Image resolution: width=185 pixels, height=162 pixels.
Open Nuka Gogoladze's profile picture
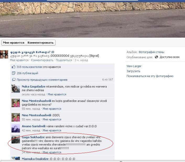[x=16, y=89]
